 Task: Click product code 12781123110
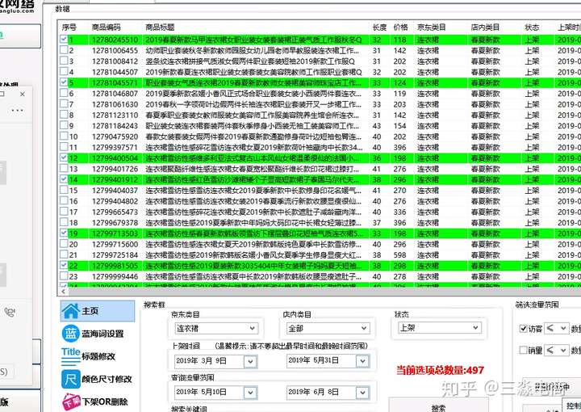115,115
